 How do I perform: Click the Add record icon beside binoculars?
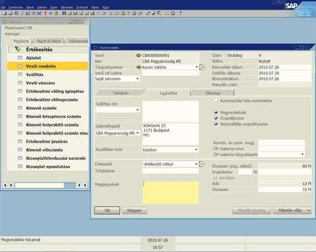tap(69, 13)
